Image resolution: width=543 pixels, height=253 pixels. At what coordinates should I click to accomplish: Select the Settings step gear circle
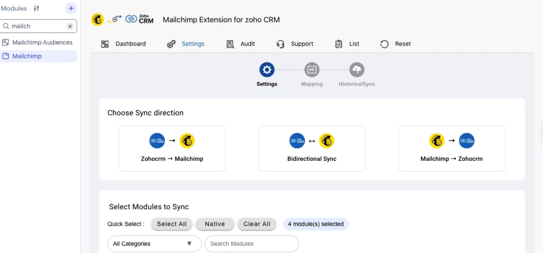click(x=267, y=70)
